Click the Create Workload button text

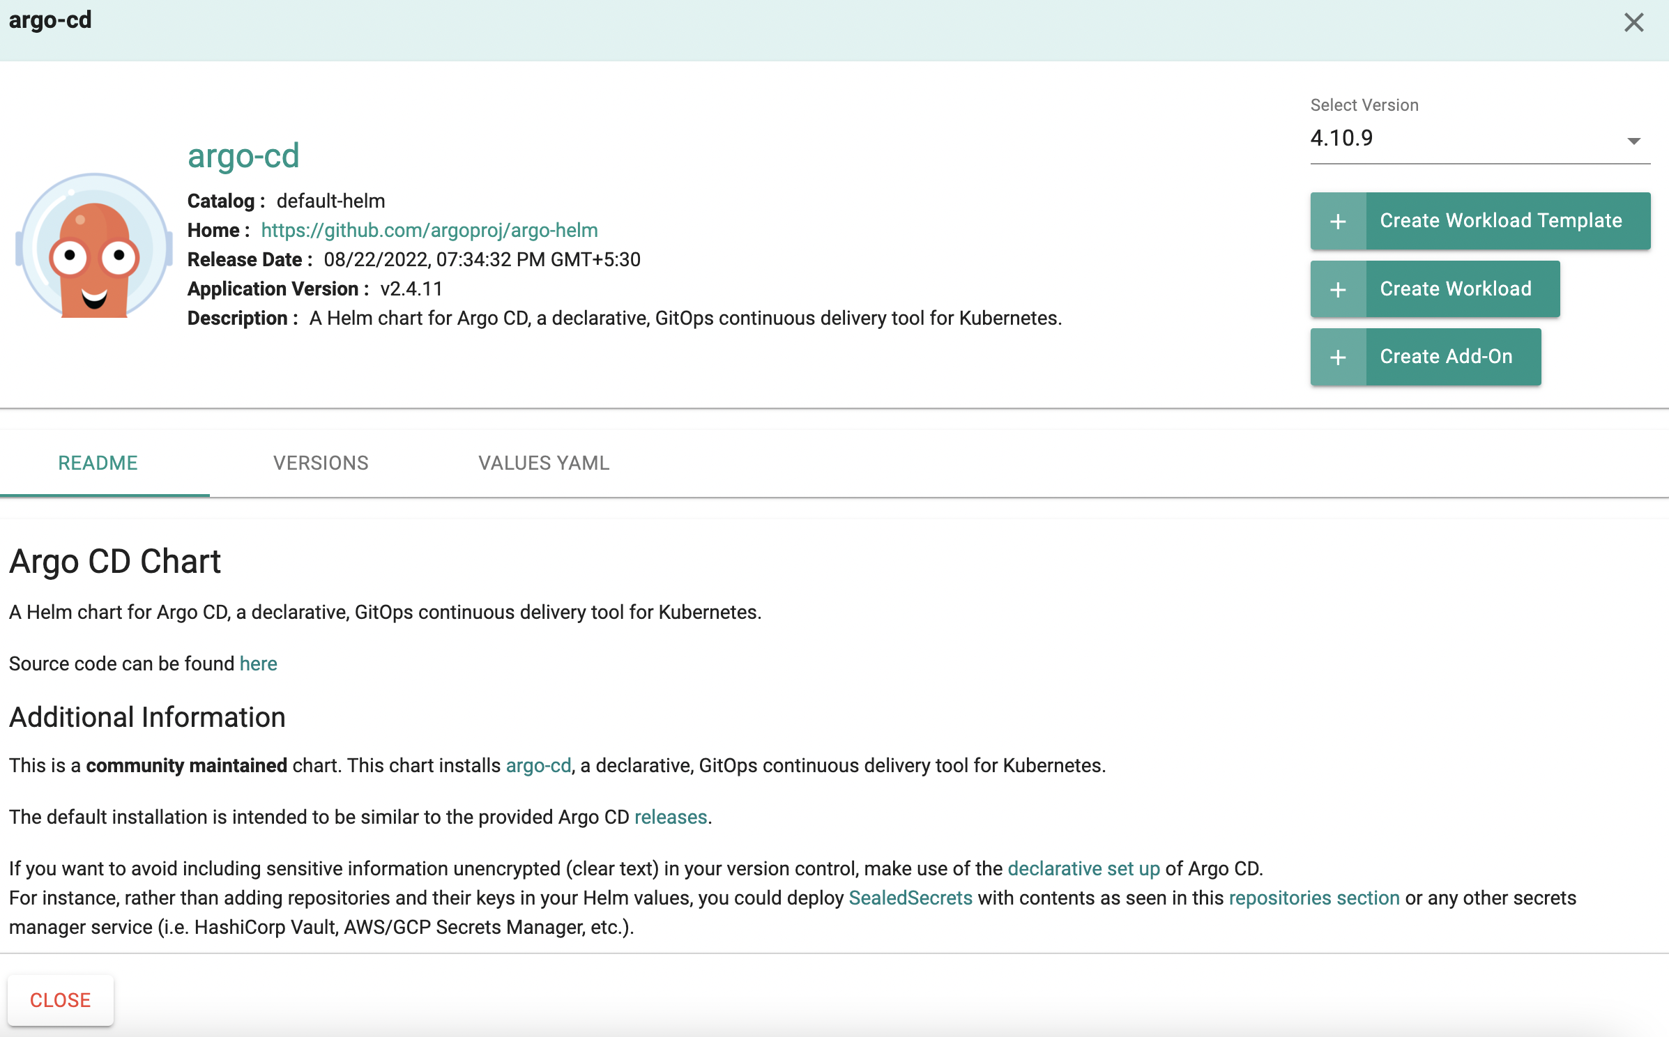coord(1456,289)
